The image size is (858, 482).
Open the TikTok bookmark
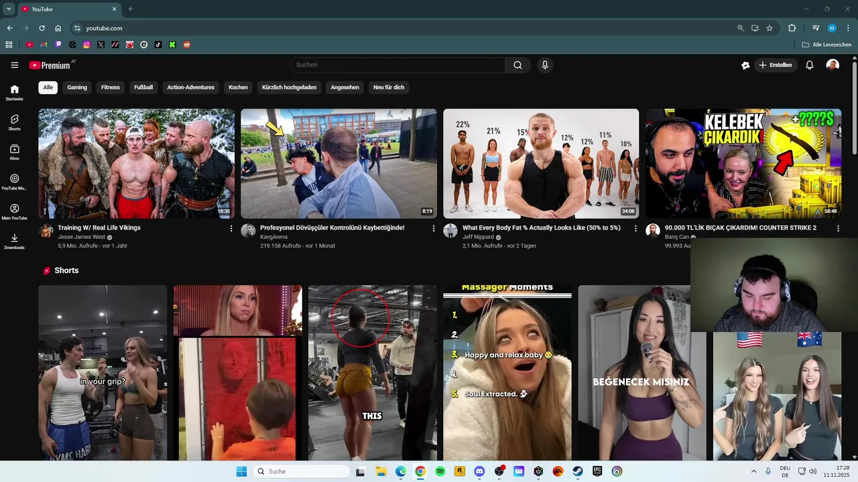pos(158,45)
